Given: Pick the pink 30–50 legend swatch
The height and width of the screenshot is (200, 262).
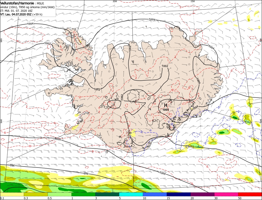Looking at the screenshot, I should click(x=226, y=194).
